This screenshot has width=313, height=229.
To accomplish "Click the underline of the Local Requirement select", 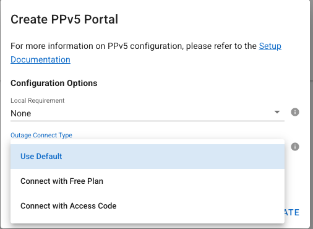I will (x=147, y=121).
